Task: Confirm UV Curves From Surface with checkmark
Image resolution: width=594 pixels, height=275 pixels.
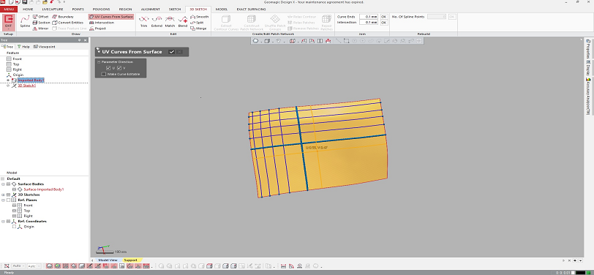Action: point(172,52)
